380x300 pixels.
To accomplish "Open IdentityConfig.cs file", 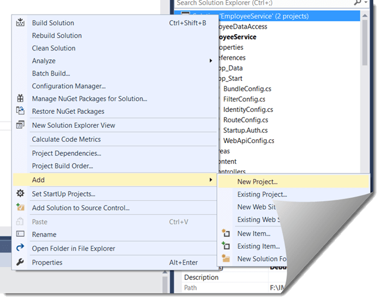I will 248,110.
